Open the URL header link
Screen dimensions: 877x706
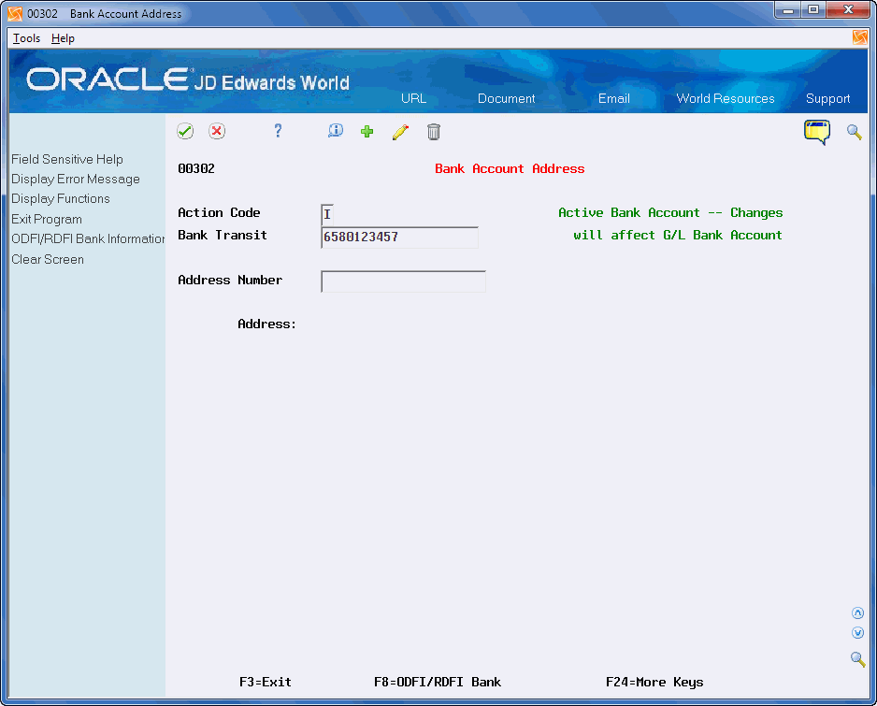(x=413, y=98)
